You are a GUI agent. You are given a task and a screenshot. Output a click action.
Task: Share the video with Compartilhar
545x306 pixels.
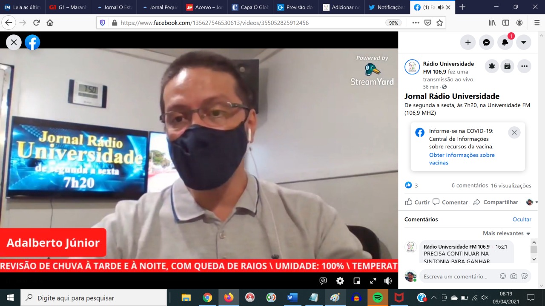(496, 202)
